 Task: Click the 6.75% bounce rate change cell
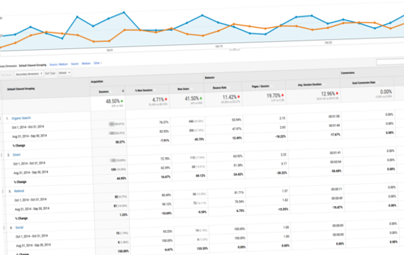[240, 211]
